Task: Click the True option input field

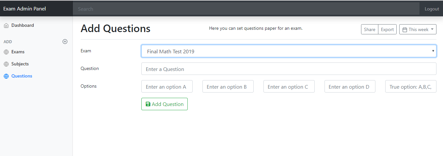Action: [x=411, y=86]
